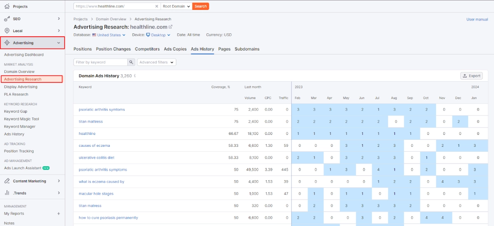Change database from United States

tap(109, 35)
